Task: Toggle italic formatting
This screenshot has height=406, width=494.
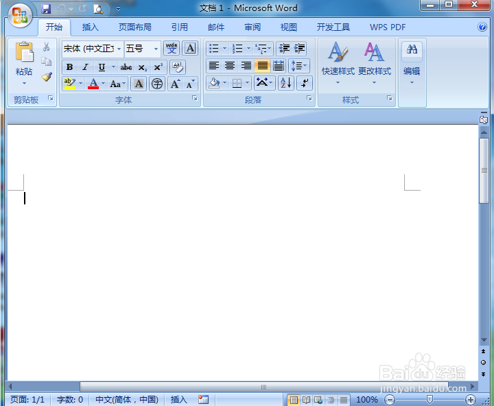Action: (x=85, y=67)
